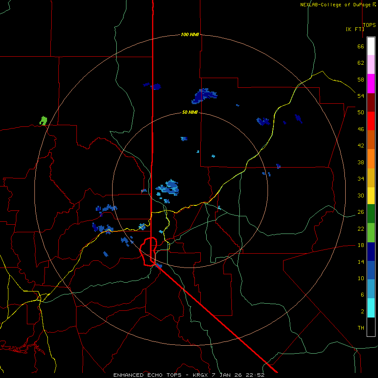Click the "[K FT]" units label
Image resolution: width=378 pixels, height=378 pixels.
point(355,29)
